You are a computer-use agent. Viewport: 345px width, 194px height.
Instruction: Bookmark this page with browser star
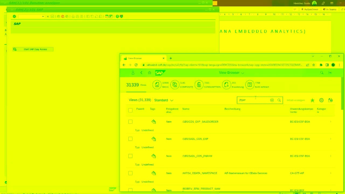point(313,65)
